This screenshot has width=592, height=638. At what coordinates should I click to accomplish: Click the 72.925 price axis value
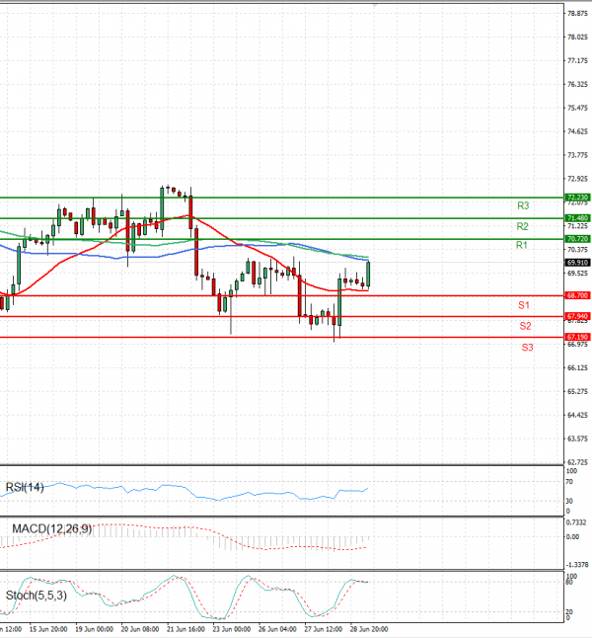pos(577,179)
